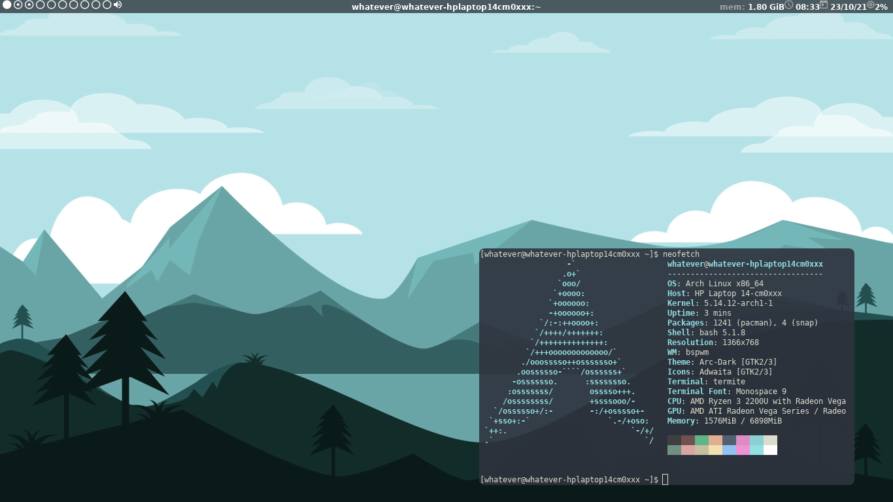Switch to empty workspace 5 in the bar
This screenshot has height=502, width=893.
tap(52, 5)
